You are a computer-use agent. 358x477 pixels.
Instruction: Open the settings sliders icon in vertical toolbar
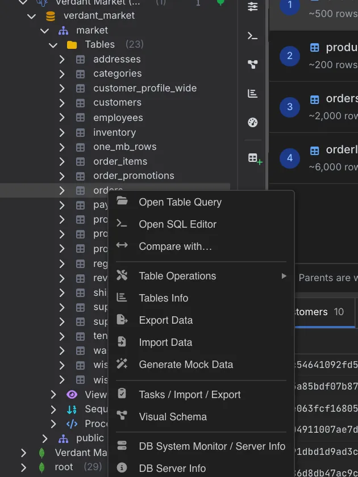[253, 6]
